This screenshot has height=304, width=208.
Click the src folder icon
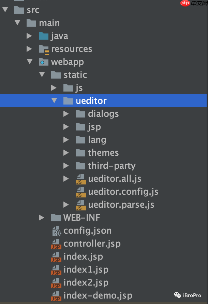point(19,10)
